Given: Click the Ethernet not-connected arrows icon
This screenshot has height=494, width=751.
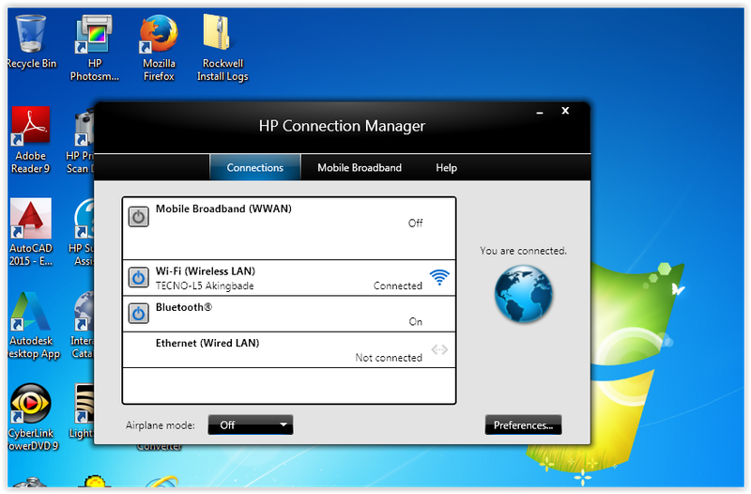Looking at the screenshot, I should click(x=439, y=349).
